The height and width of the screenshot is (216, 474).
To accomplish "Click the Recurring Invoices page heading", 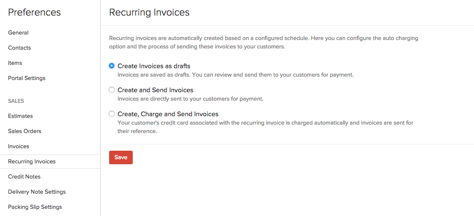I will point(149,13).
